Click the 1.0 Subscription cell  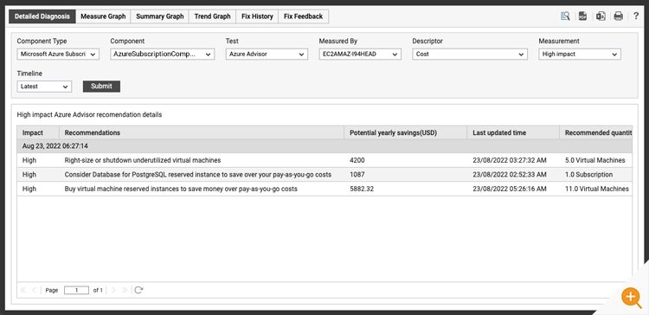pyautogui.click(x=588, y=175)
